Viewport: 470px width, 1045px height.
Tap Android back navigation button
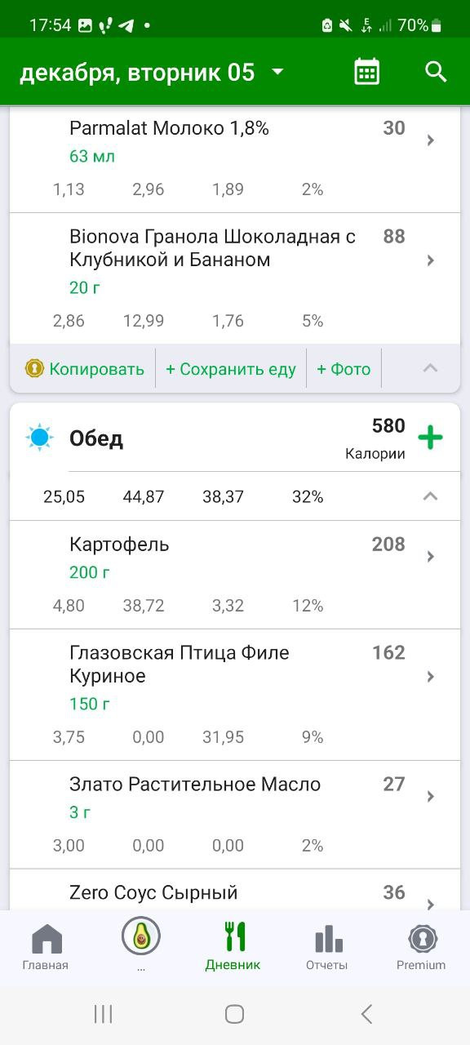point(366,1014)
